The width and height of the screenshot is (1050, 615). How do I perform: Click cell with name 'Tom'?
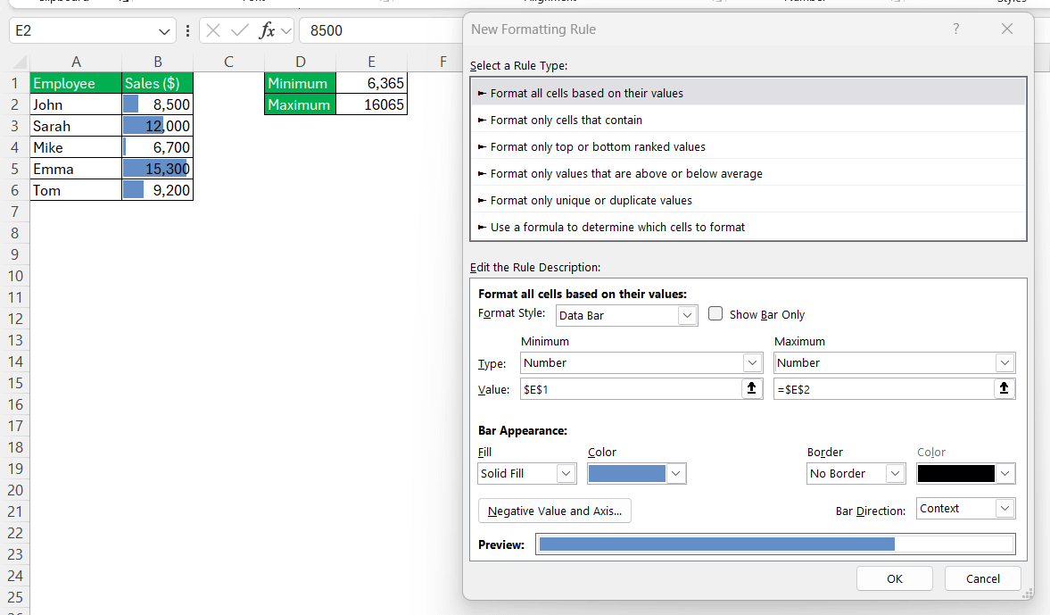coord(76,190)
